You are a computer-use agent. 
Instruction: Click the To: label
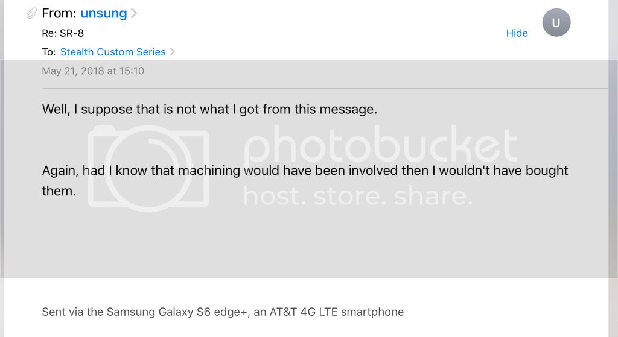click(x=49, y=52)
